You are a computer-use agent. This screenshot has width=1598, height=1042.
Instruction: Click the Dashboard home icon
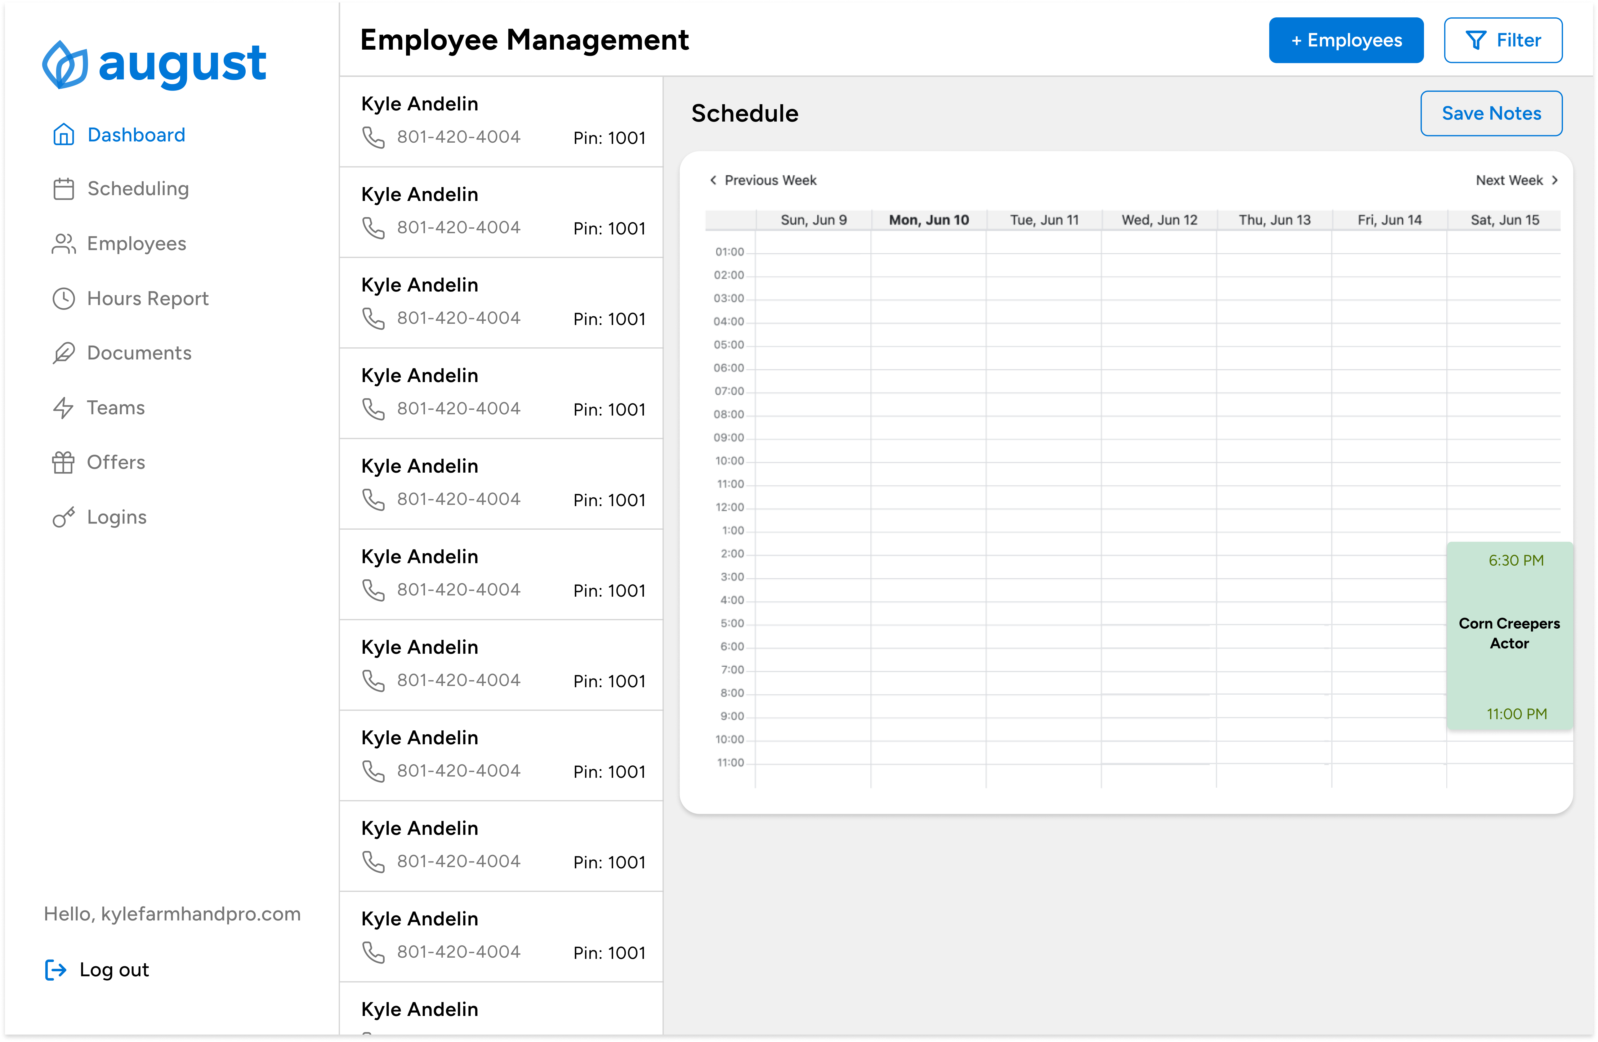[x=64, y=135]
